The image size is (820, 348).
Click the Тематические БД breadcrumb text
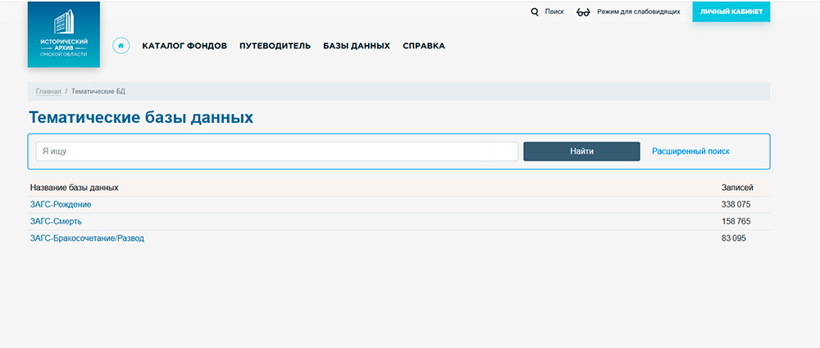point(98,92)
